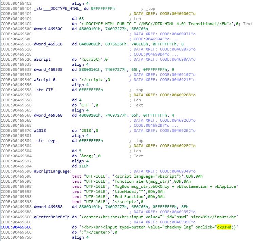Click the '&reg;' string
The image size is (275, 241).
pos(87,156)
